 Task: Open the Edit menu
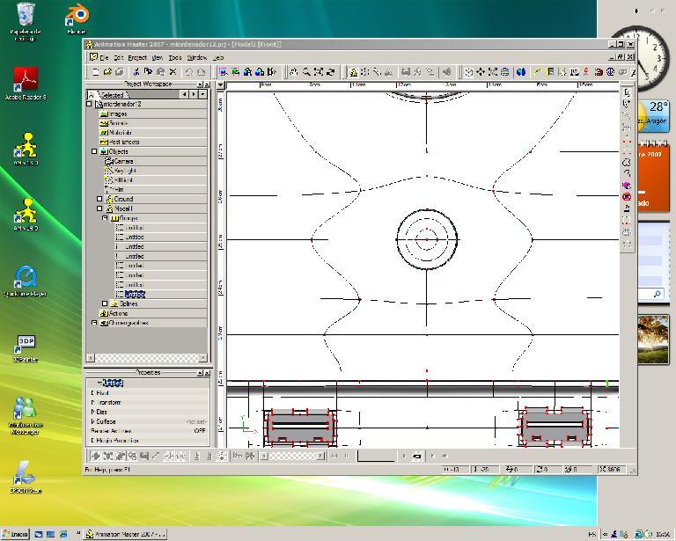[119, 57]
